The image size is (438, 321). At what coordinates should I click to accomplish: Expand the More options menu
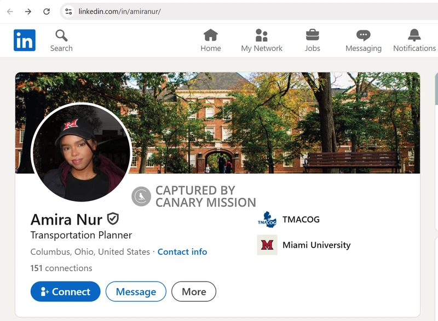coord(194,291)
